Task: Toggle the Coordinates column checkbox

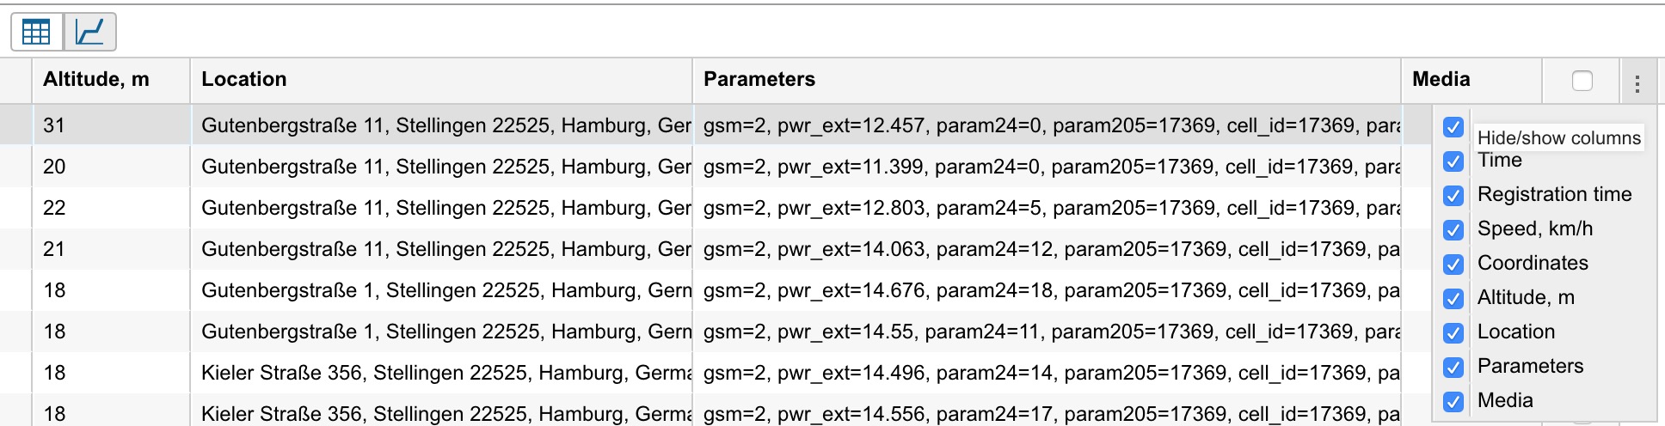Action: (x=1453, y=265)
